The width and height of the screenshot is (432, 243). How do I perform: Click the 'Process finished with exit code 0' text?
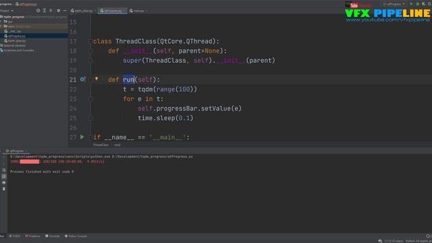click(42, 171)
